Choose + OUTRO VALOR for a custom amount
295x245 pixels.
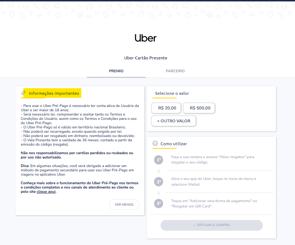pyautogui.click(x=173, y=121)
